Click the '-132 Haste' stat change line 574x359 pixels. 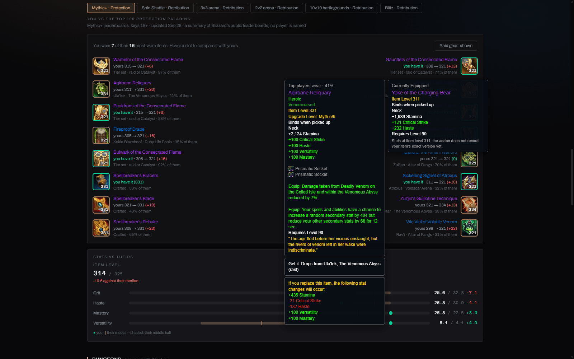click(x=299, y=307)
